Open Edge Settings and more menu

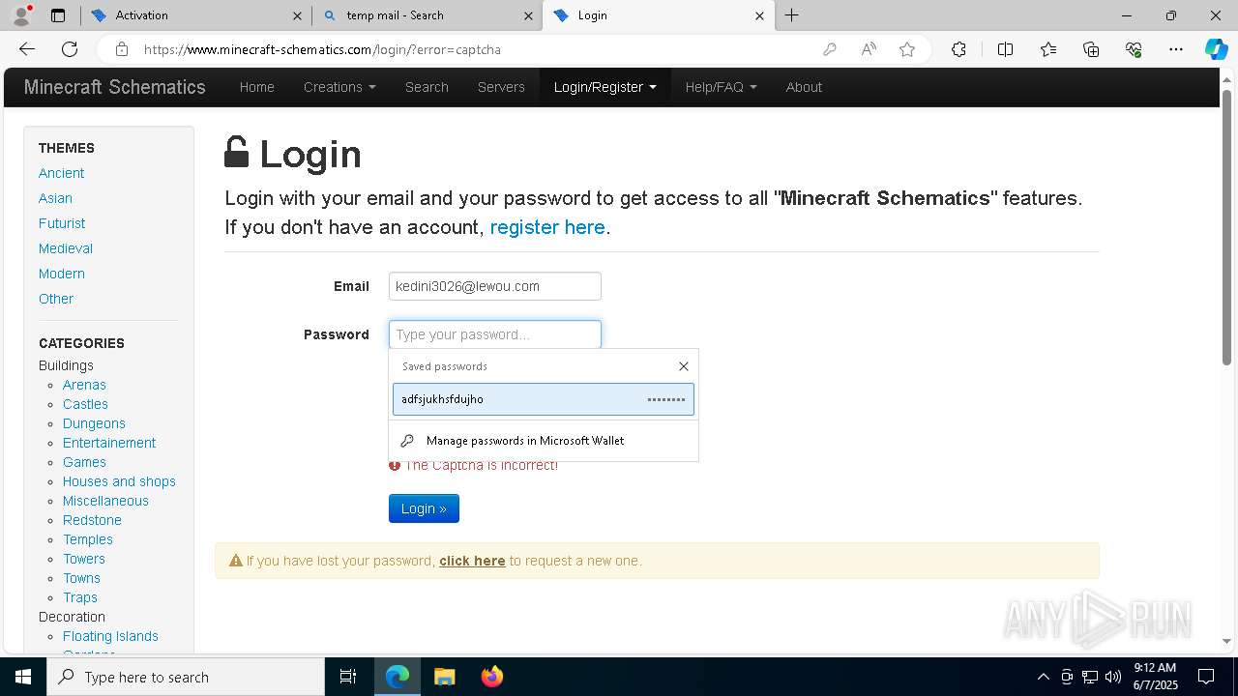[x=1176, y=49]
